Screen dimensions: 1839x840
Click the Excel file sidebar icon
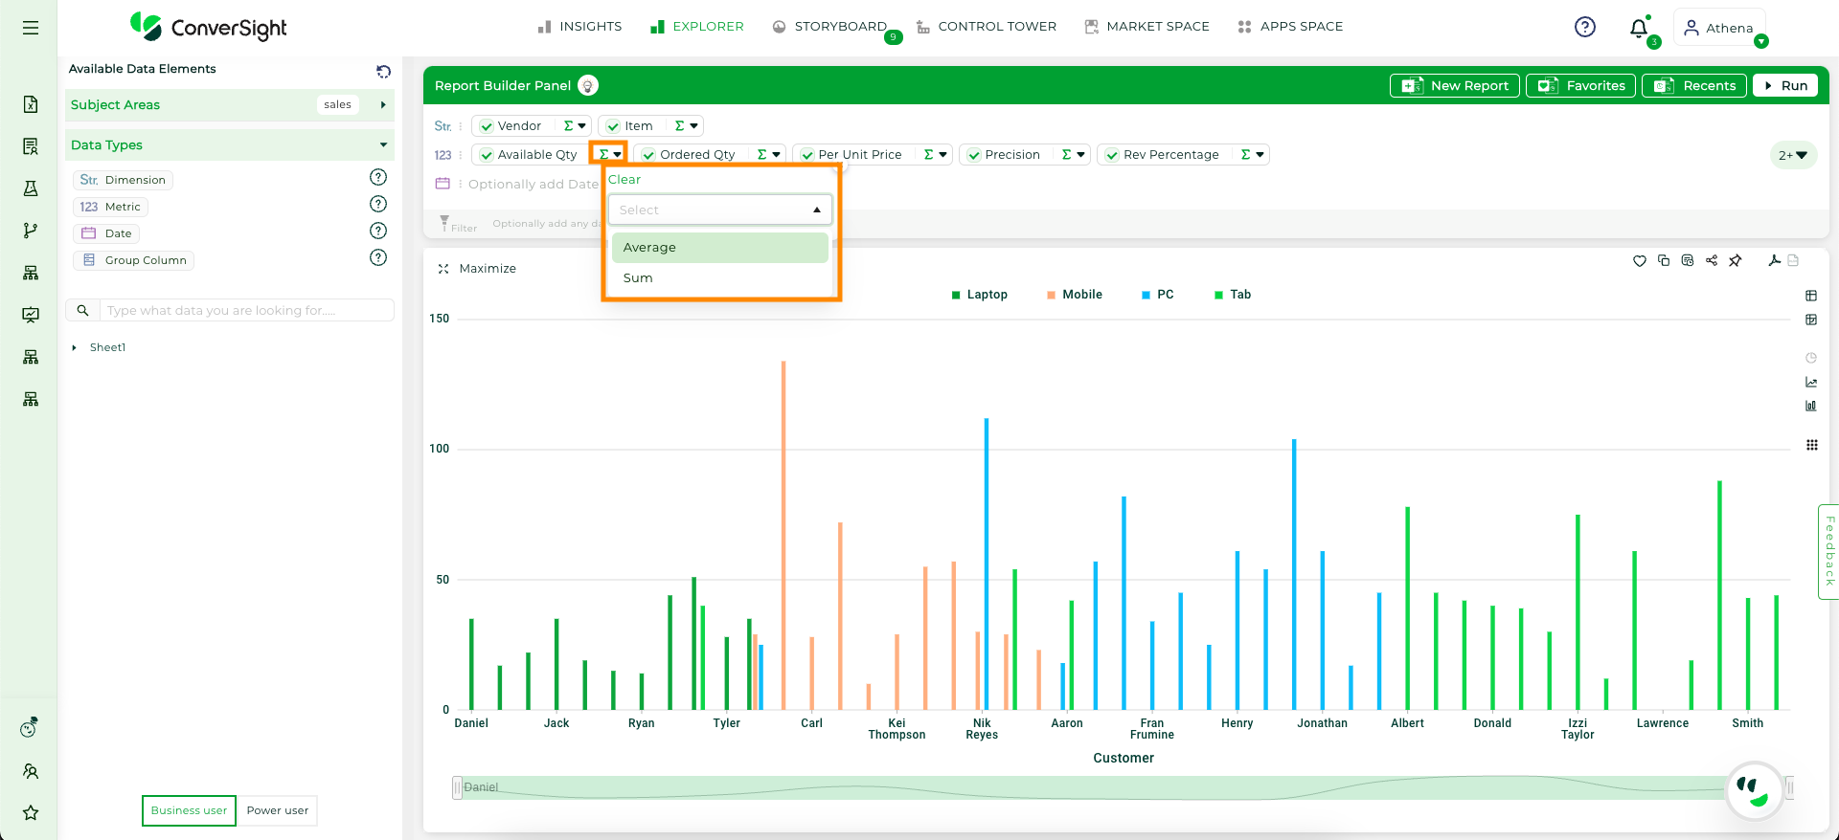(x=31, y=104)
